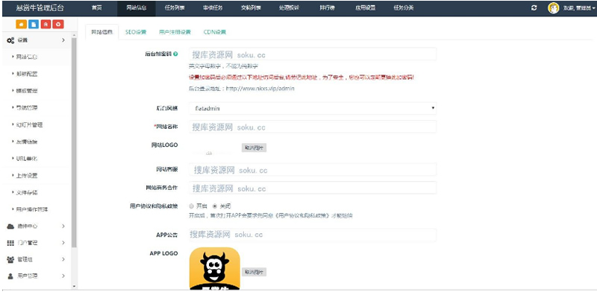Switch to the SEO设置 tab
This screenshot has height=301, width=597.
pos(135,32)
